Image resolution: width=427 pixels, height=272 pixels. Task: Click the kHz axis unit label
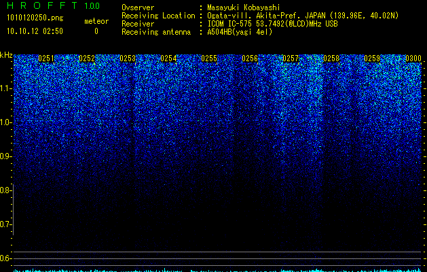coord(6,55)
